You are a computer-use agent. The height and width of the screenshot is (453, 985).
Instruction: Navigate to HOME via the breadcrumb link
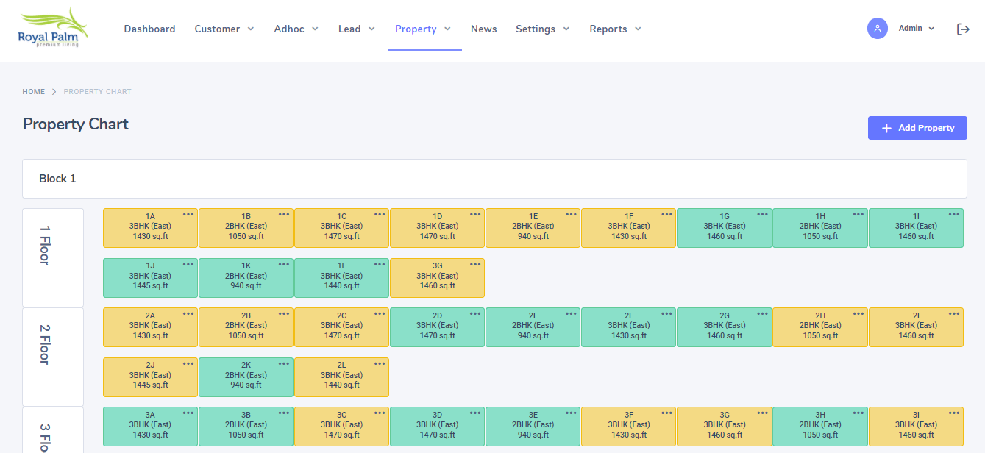(x=34, y=91)
